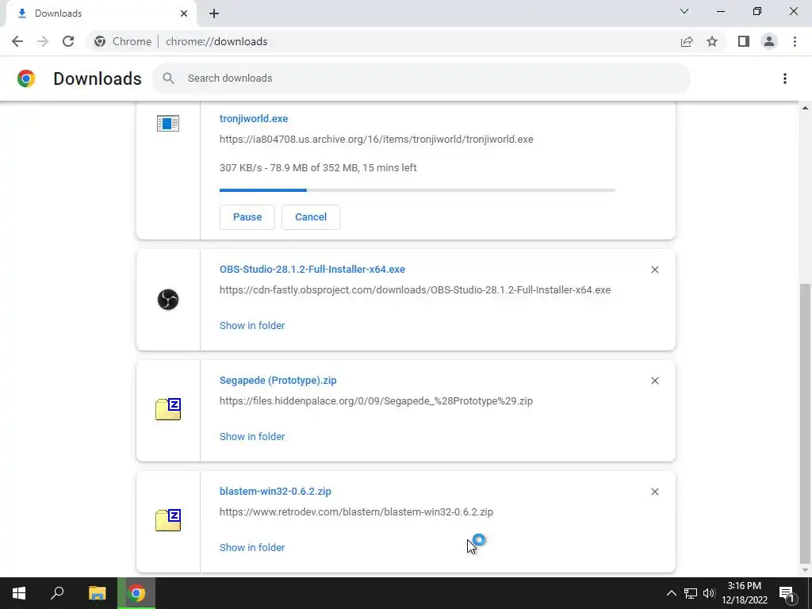Click the hiddenpalace.org source URL
The image size is (812, 609).
coord(376,400)
